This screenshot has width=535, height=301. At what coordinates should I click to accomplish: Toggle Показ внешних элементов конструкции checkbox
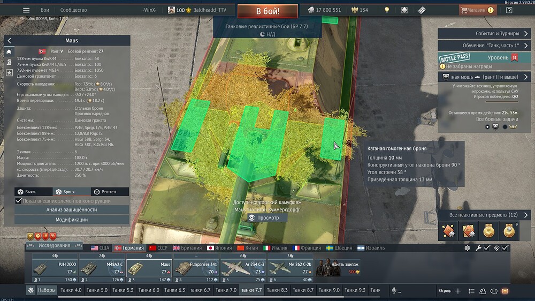(19, 201)
